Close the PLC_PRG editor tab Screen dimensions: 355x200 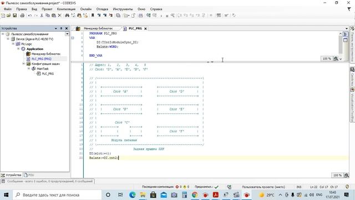pos(145,28)
